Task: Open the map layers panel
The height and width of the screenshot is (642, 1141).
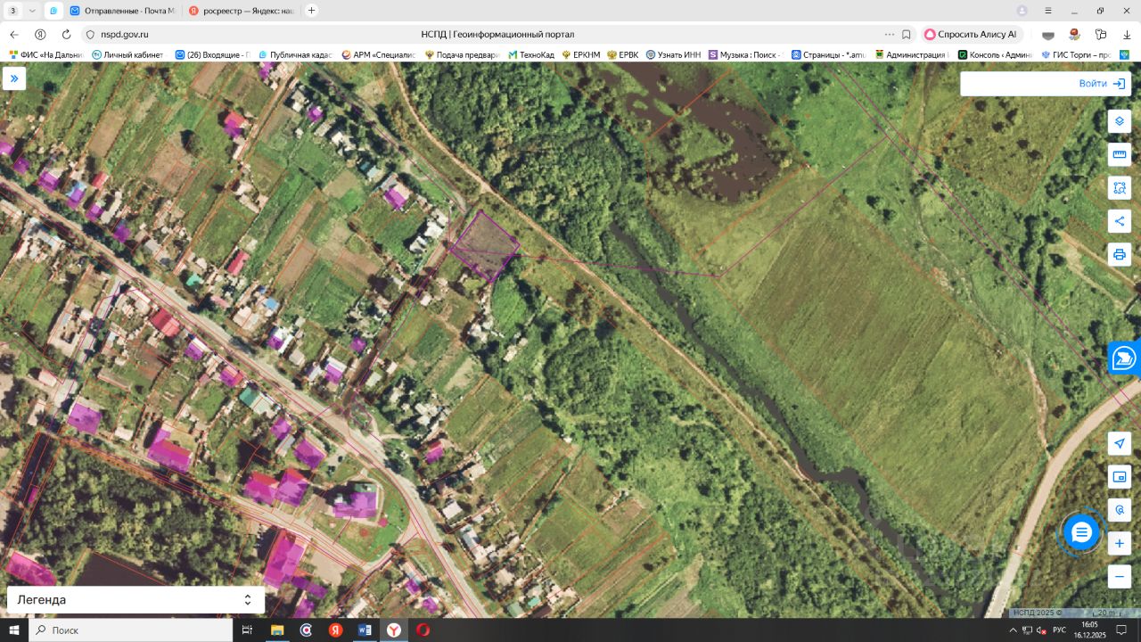Action: pyautogui.click(x=1120, y=121)
